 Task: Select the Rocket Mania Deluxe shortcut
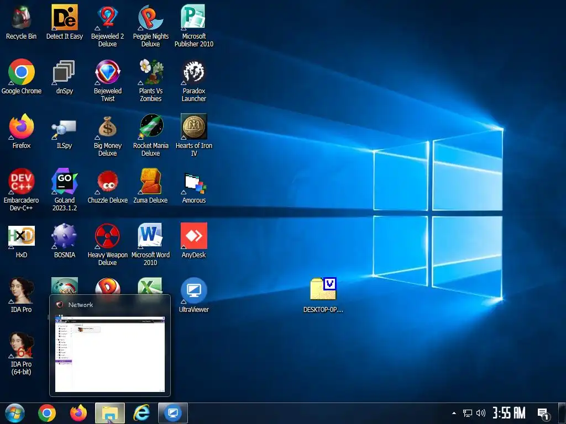[x=150, y=136]
